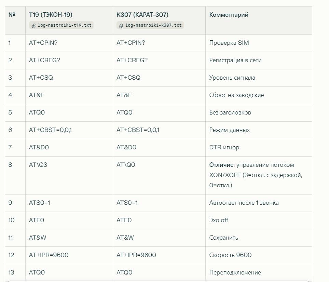Open the log-nastroiki-t19.txt attachment
The image size is (329, 282).
coord(64,25)
